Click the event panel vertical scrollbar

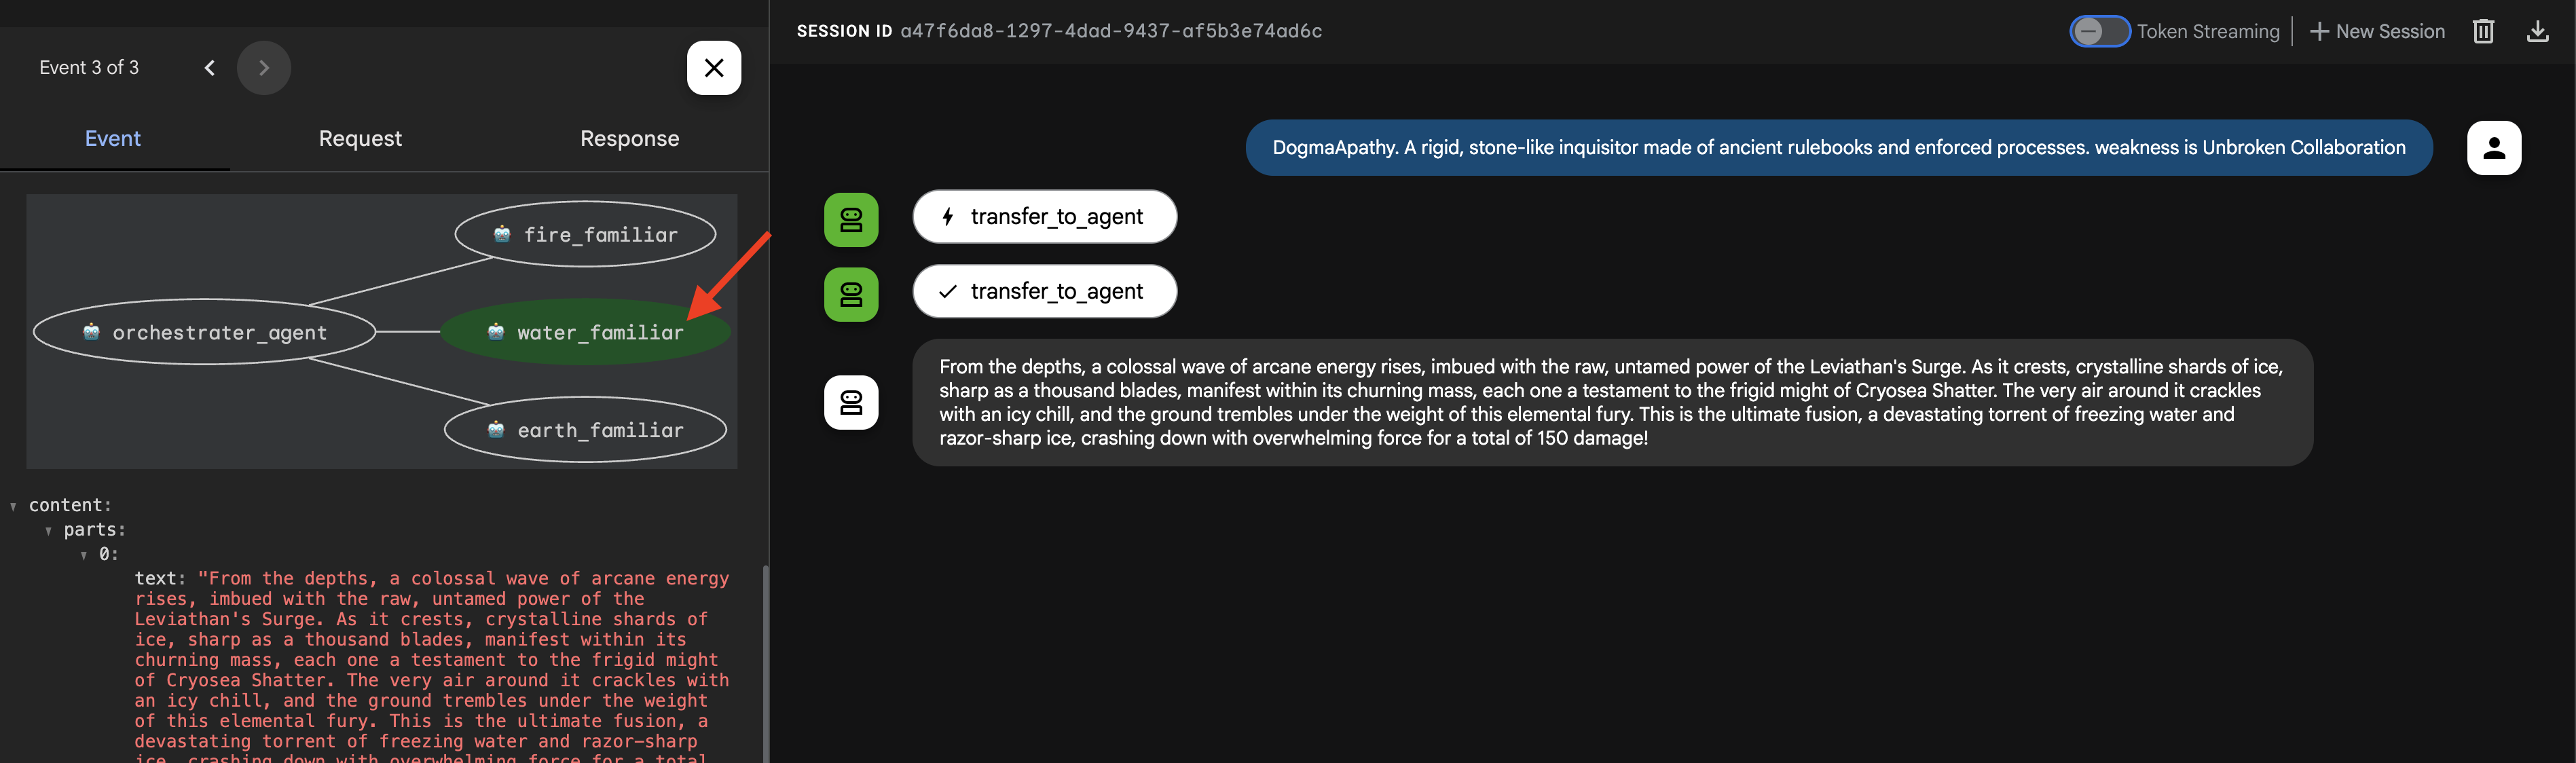coord(765,660)
